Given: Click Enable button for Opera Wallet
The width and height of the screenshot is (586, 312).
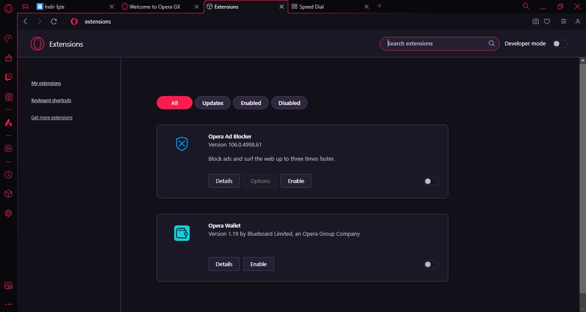Looking at the screenshot, I should click(x=259, y=264).
